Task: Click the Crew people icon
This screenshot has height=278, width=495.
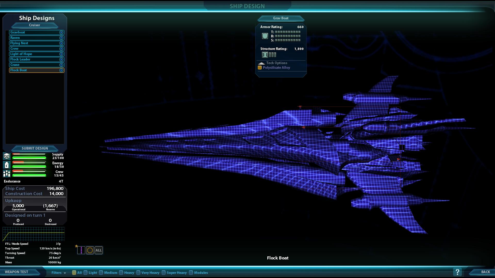Action: (x=7, y=173)
